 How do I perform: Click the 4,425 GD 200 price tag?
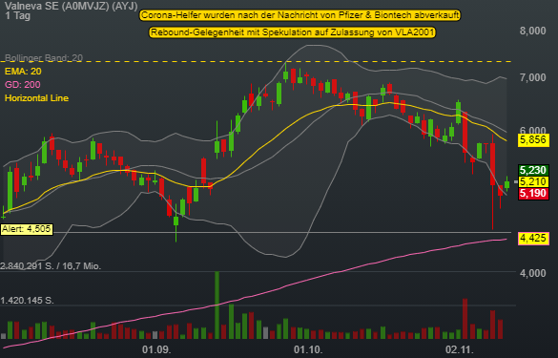pyautogui.click(x=533, y=238)
